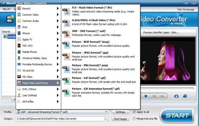199x126 pixels.
Task: Click the Windows Mobile, Xbox icon
Action: click(19, 58)
